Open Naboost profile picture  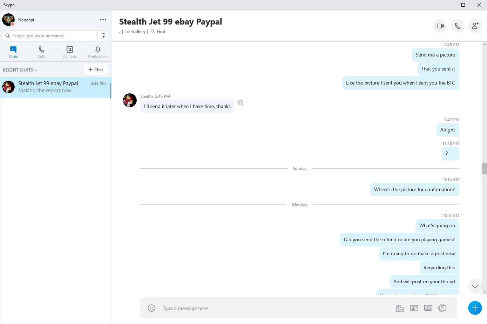coord(8,20)
